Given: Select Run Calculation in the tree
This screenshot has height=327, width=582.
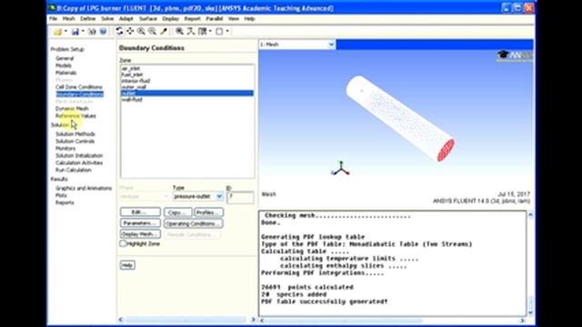Looking at the screenshot, I should pos(74,170).
